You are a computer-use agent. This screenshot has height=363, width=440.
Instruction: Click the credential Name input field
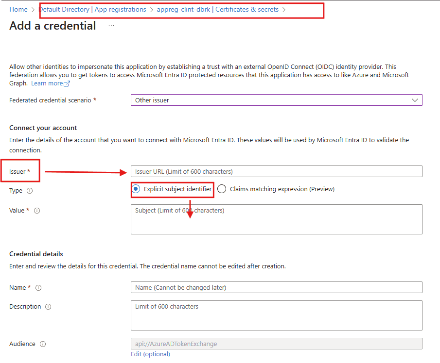pos(276,287)
